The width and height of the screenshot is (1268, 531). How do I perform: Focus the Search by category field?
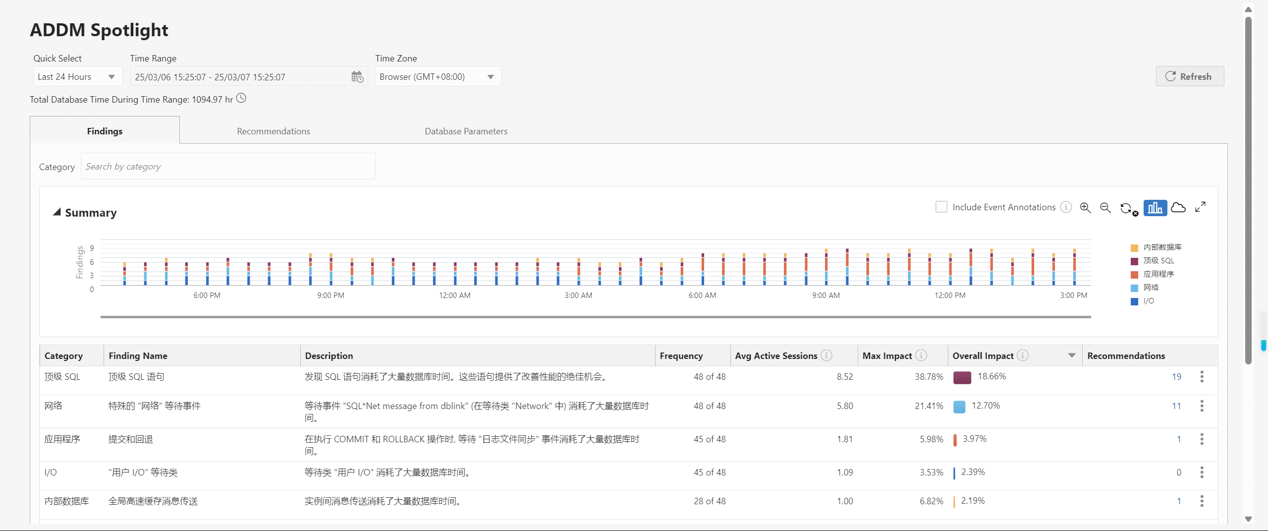pos(228,167)
